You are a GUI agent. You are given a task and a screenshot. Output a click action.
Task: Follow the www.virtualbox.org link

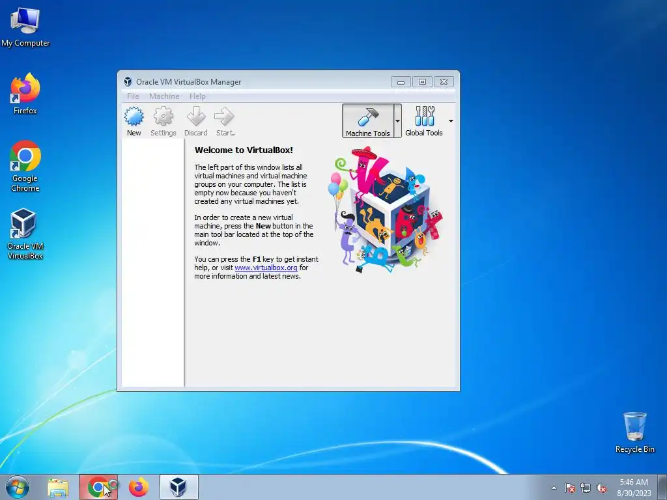266,268
